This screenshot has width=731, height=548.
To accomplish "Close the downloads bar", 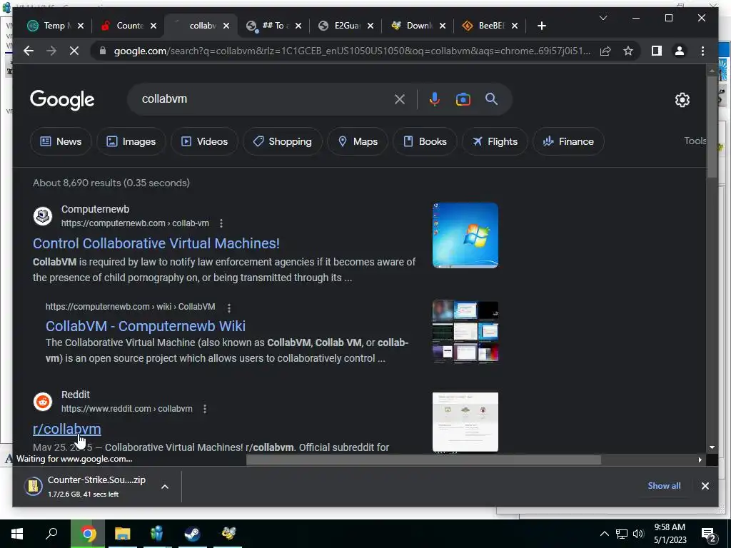I will [705, 486].
